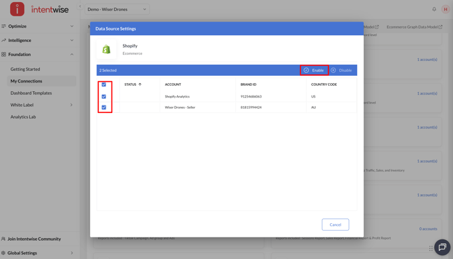Image resolution: width=453 pixels, height=259 pixels.
Task: Click the drag handle dots near chat
Action: tap(431, 248)
